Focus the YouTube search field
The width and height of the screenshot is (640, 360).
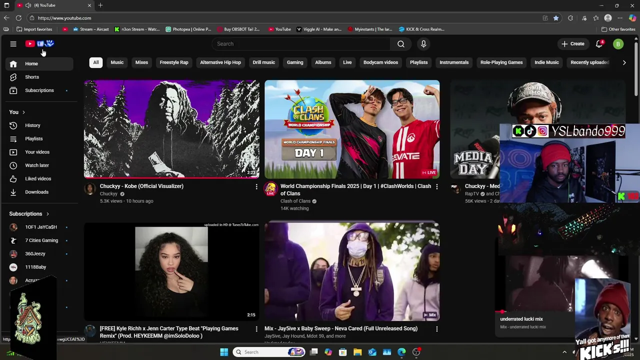(301, 44)
